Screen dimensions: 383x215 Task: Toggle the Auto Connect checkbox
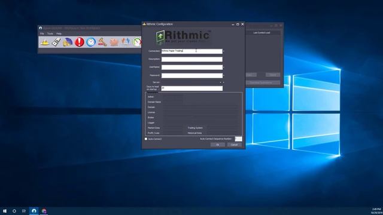tap(146, 139)
